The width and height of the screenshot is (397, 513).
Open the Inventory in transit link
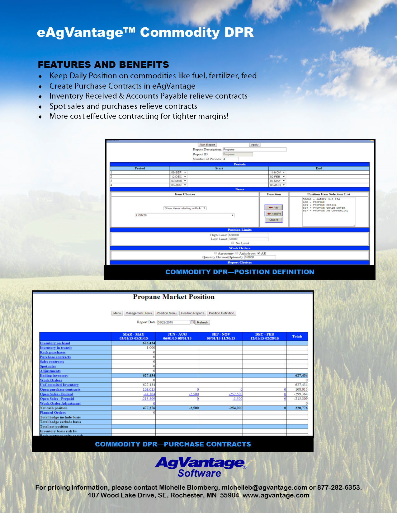56,348
